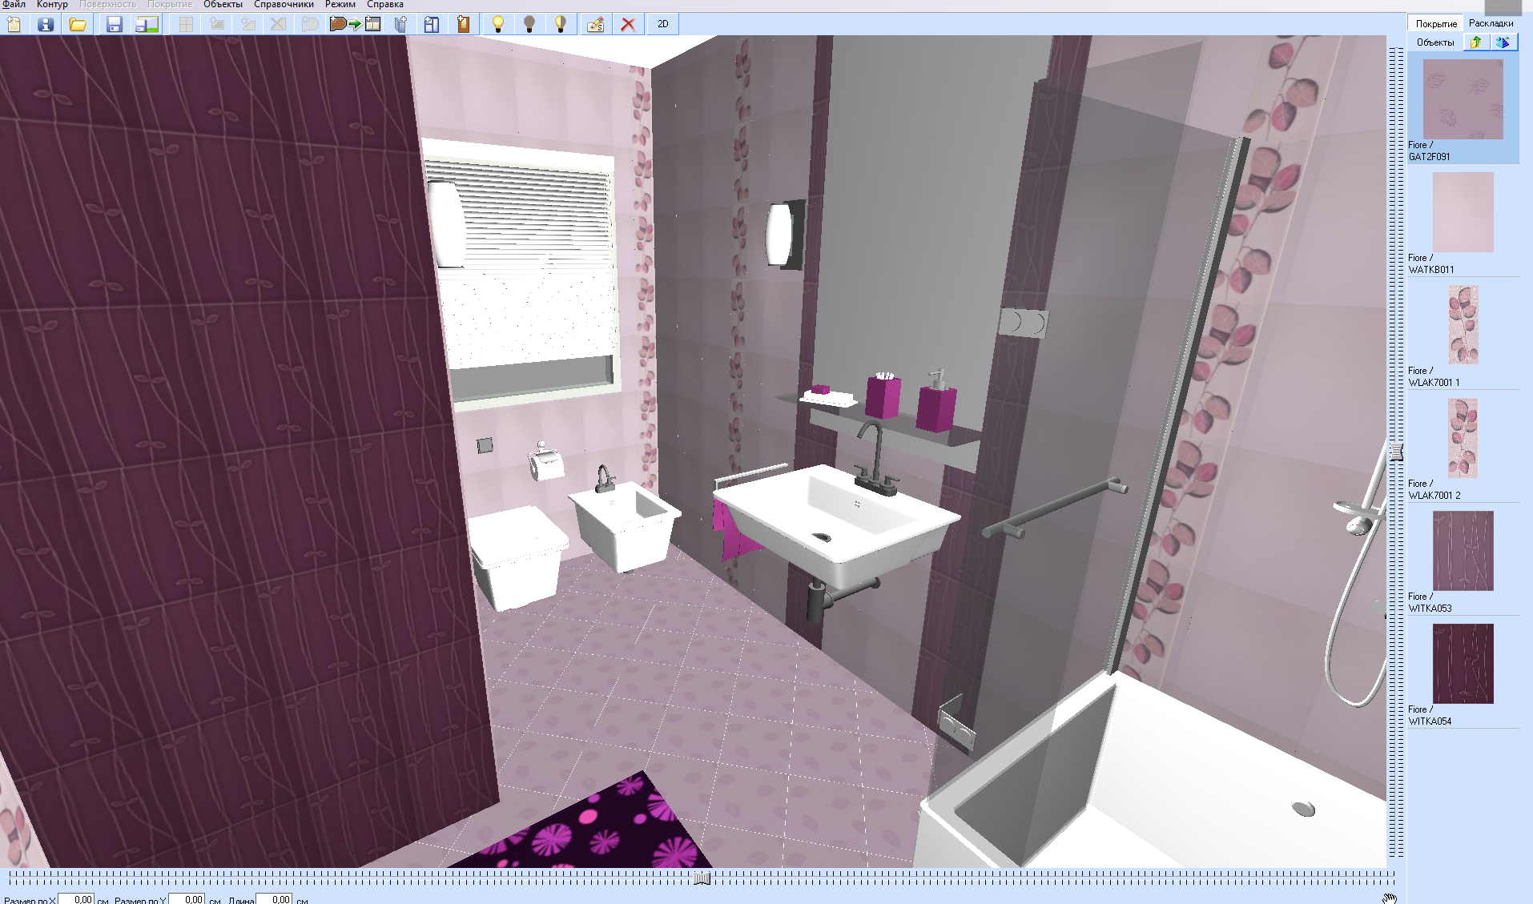Open the Справочники menu
Screen dimensions: 1533x904
[x=284, y=5]
